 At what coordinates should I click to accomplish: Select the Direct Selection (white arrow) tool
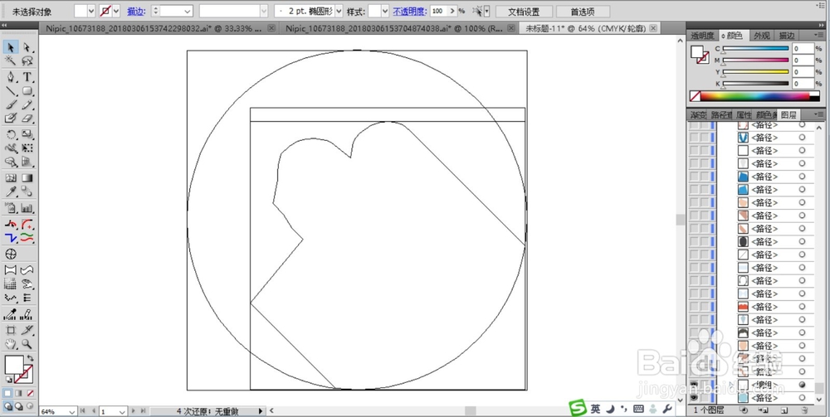coord(27,47)
